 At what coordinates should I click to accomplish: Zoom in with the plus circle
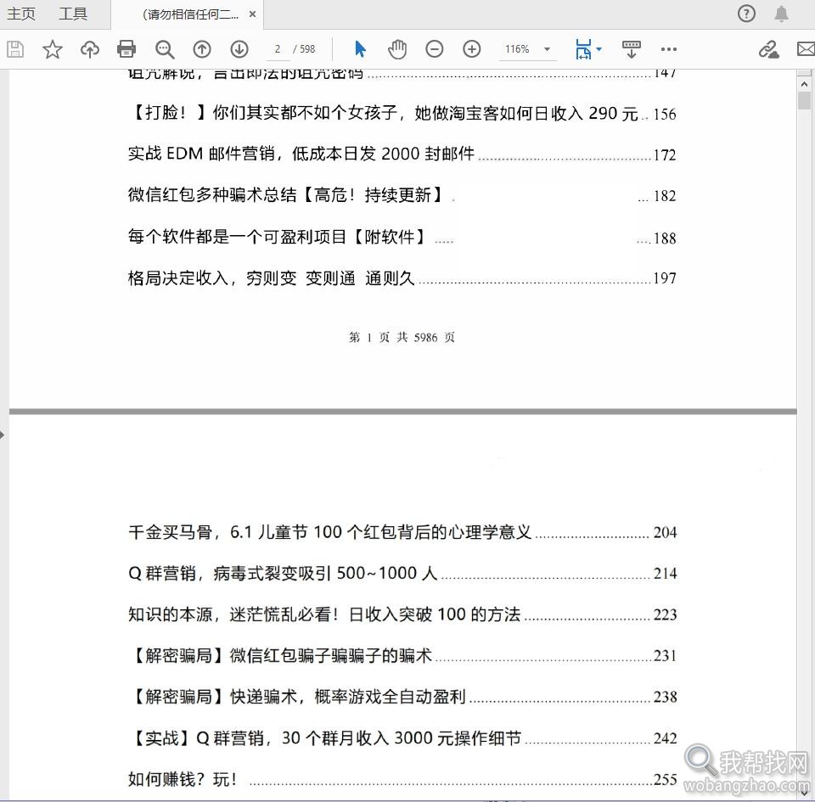471,49
